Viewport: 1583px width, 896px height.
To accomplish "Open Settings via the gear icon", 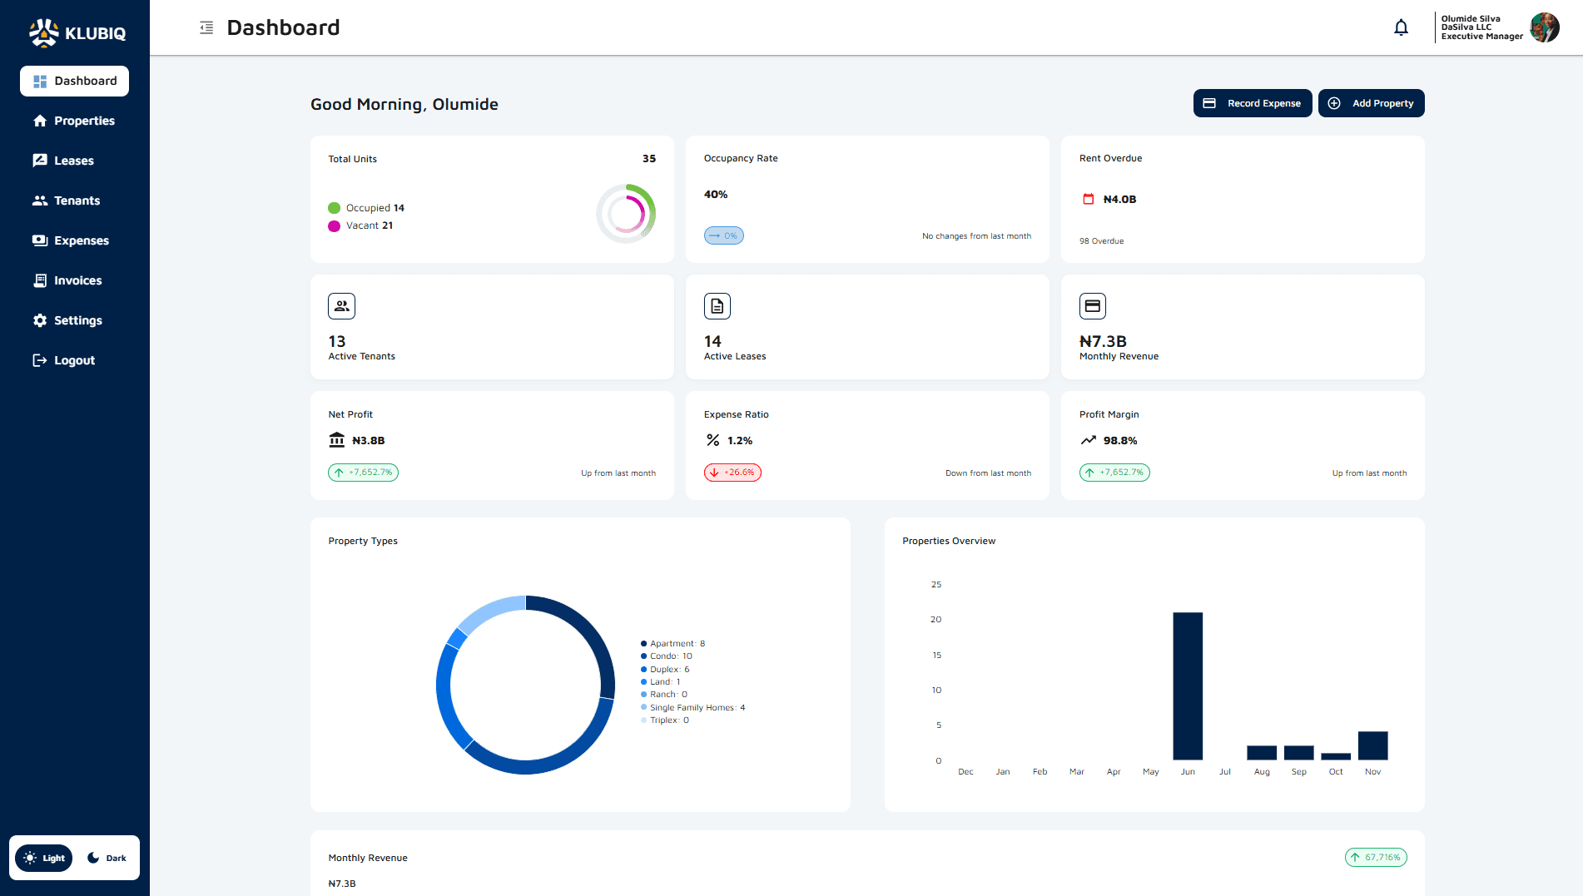I will point(39,320).
